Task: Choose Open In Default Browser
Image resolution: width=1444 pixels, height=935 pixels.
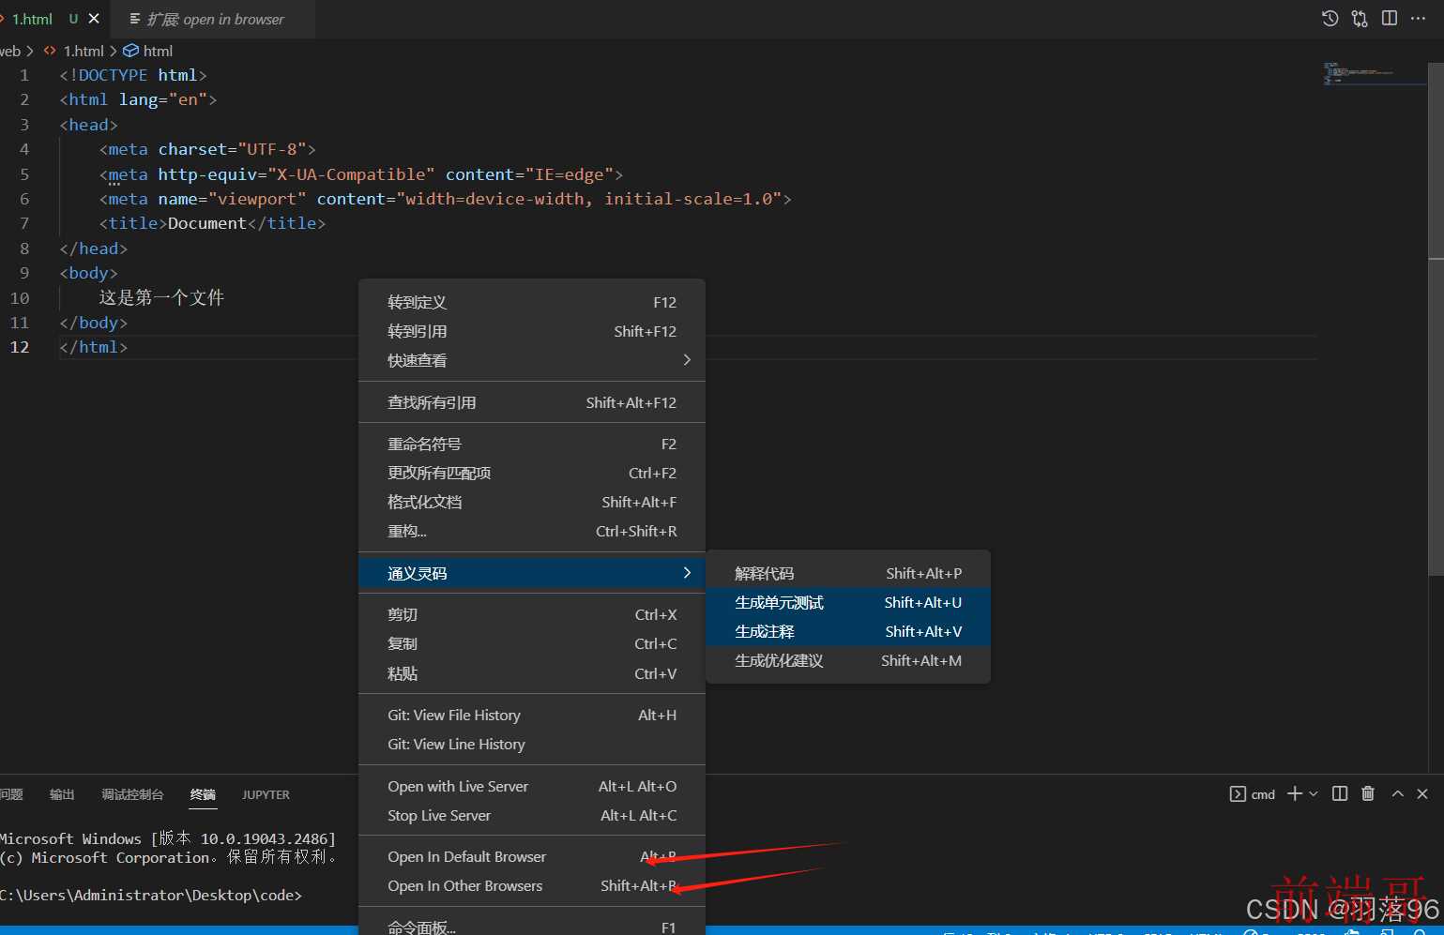Action: pyautogui.click(x=532, y=856)
